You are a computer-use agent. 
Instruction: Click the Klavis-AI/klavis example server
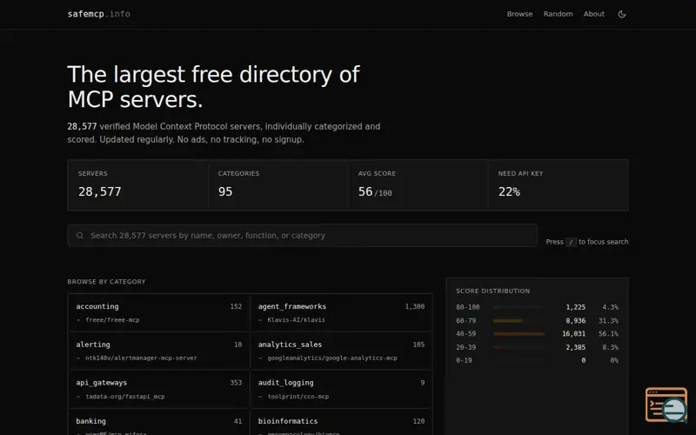[x=296, y=320]
